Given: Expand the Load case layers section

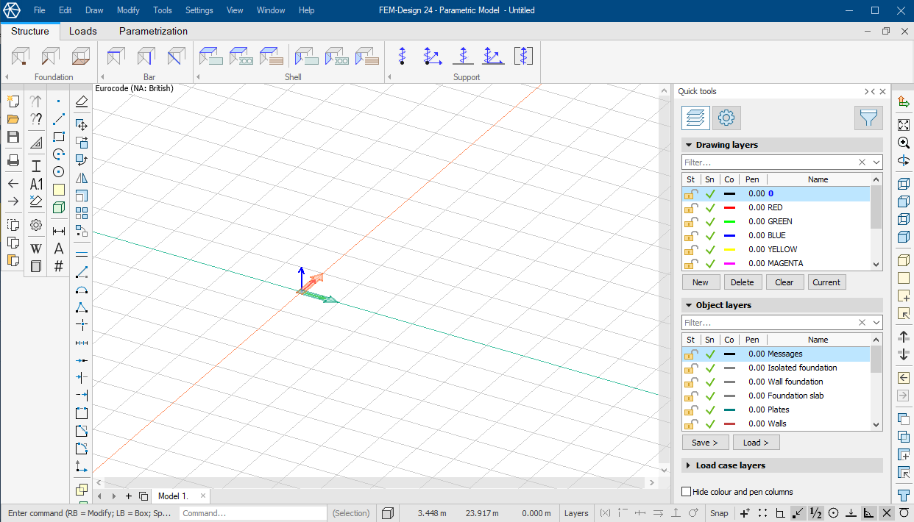Looking at the screenshot, I should [689, 465].
